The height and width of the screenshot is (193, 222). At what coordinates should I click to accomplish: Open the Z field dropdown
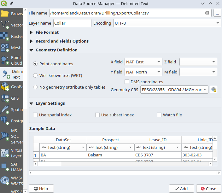pyautogui.click(x=198, y=62)
